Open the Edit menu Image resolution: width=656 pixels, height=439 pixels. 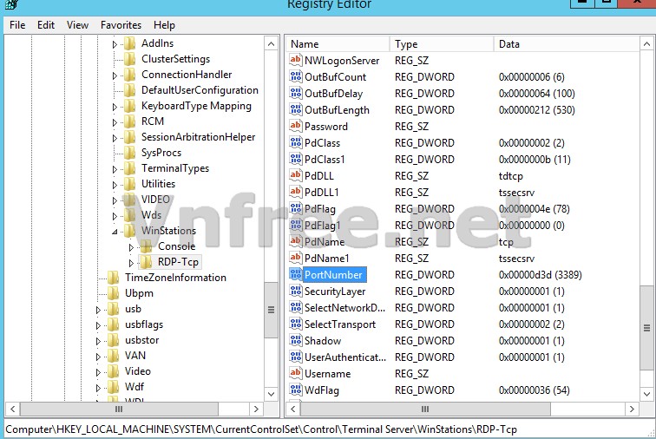pos(46,25)
